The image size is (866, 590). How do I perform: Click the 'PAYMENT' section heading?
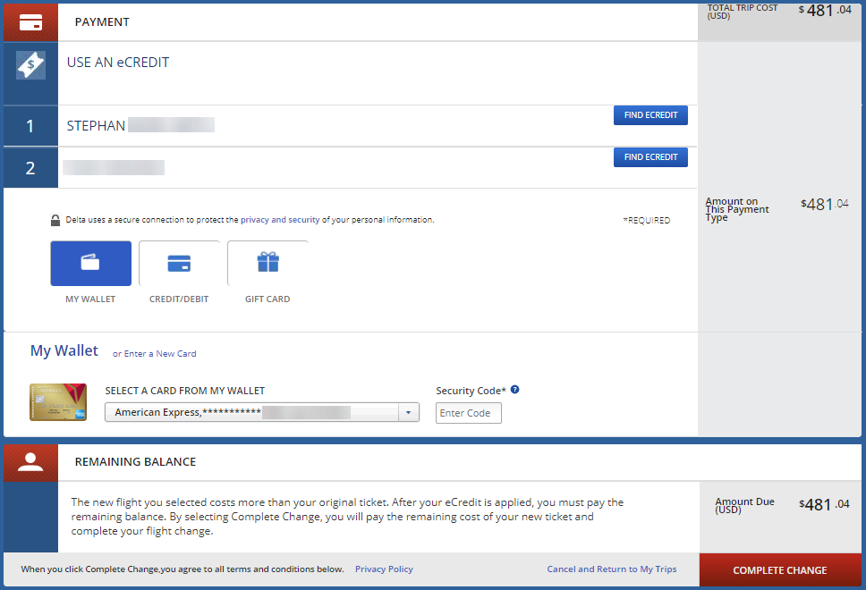[102, 22]
